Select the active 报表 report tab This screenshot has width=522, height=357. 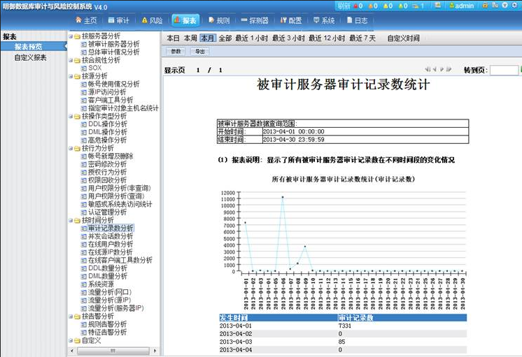click(x=185, y=20)
